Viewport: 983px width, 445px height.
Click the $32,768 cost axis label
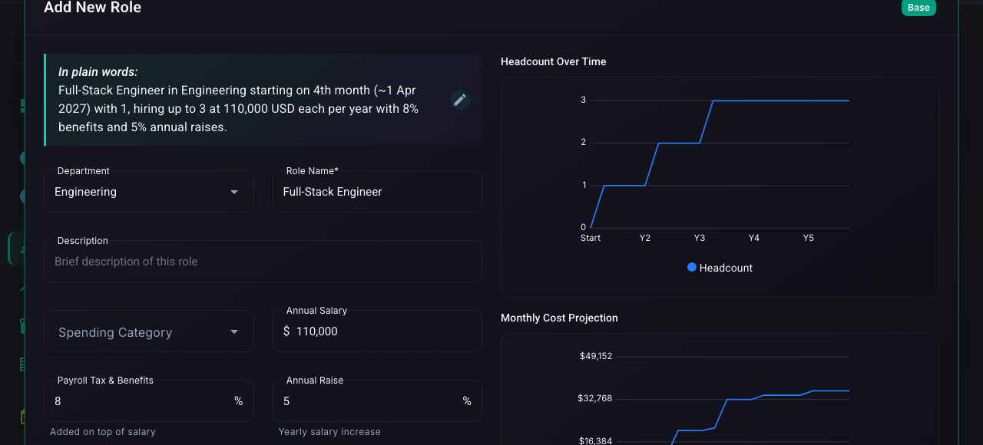coord(595,398)
